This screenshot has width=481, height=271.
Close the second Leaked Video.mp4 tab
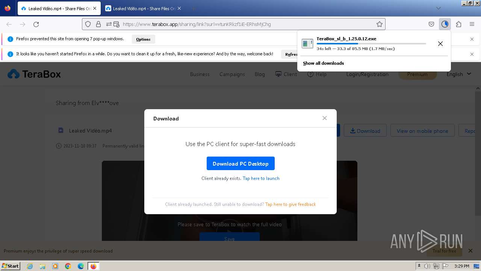(x=179, y=8)
